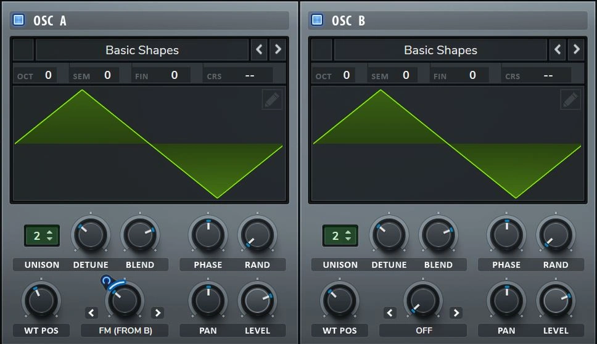Select previous warp mode in OSC A

tap(91, 313)
